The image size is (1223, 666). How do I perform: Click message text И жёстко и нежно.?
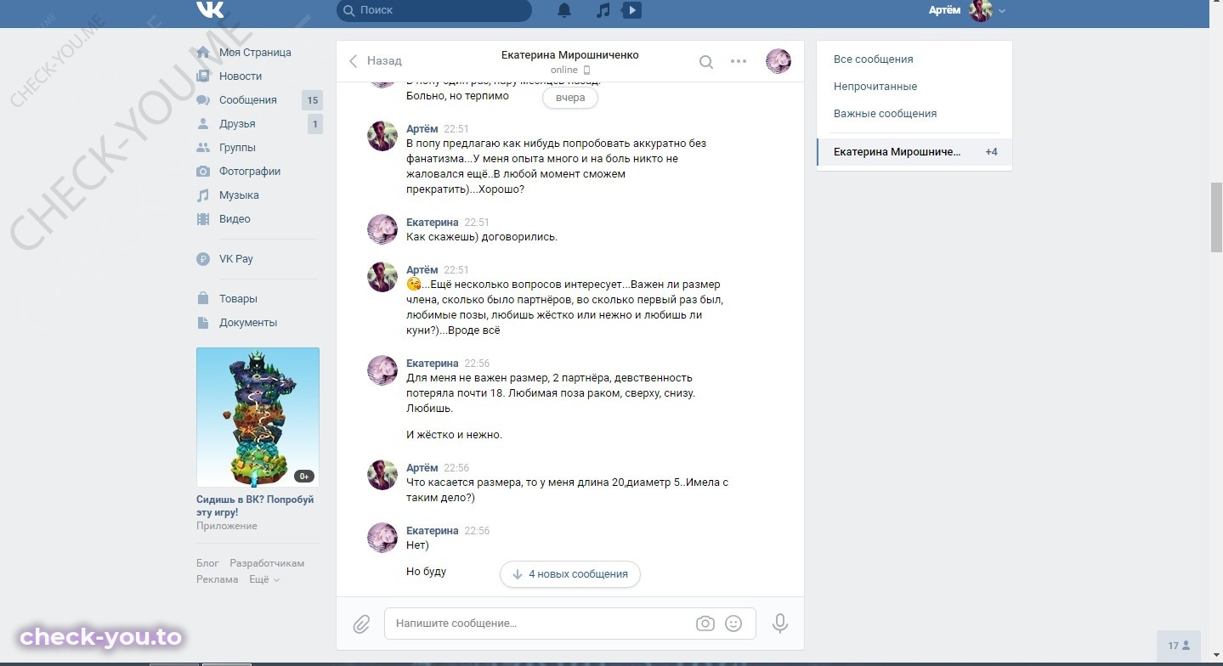(454, 435)
